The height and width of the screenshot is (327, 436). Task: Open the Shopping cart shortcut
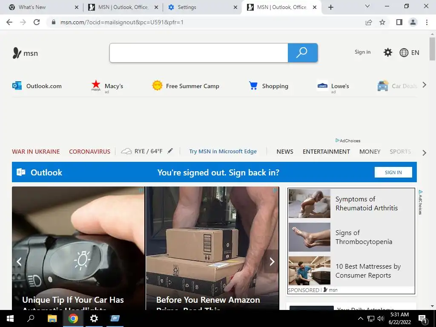point(268,86)
